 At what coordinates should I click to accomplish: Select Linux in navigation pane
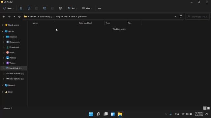[10, 92]
